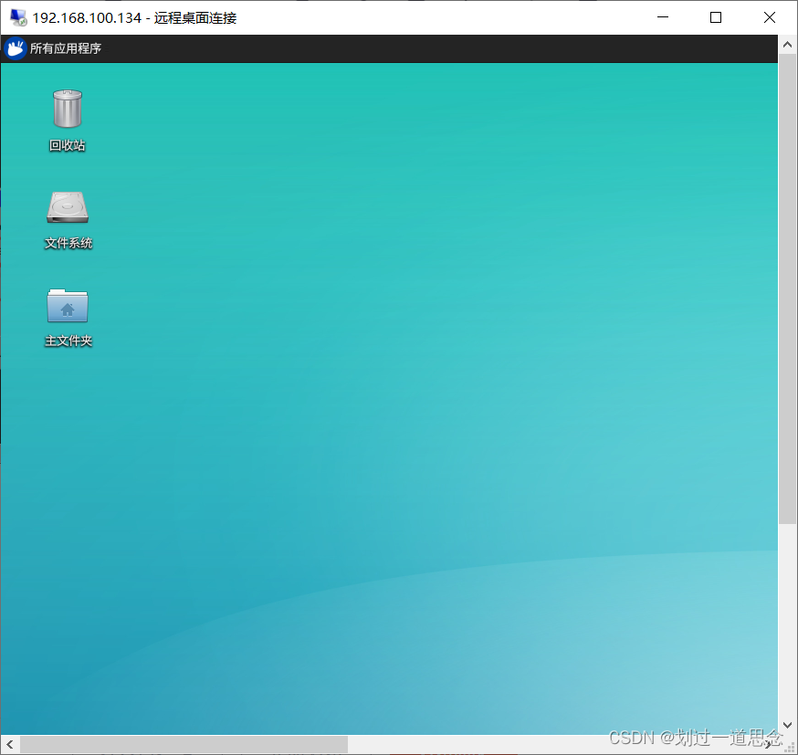Open the 主文件夹 home folder icon

point(68,305)
